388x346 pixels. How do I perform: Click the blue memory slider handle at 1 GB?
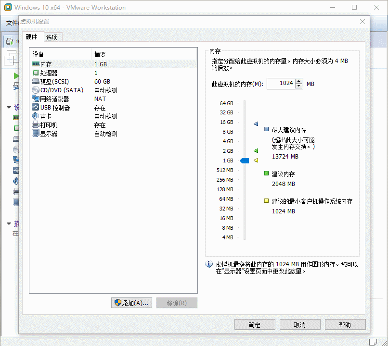click(x=245, y=161)
